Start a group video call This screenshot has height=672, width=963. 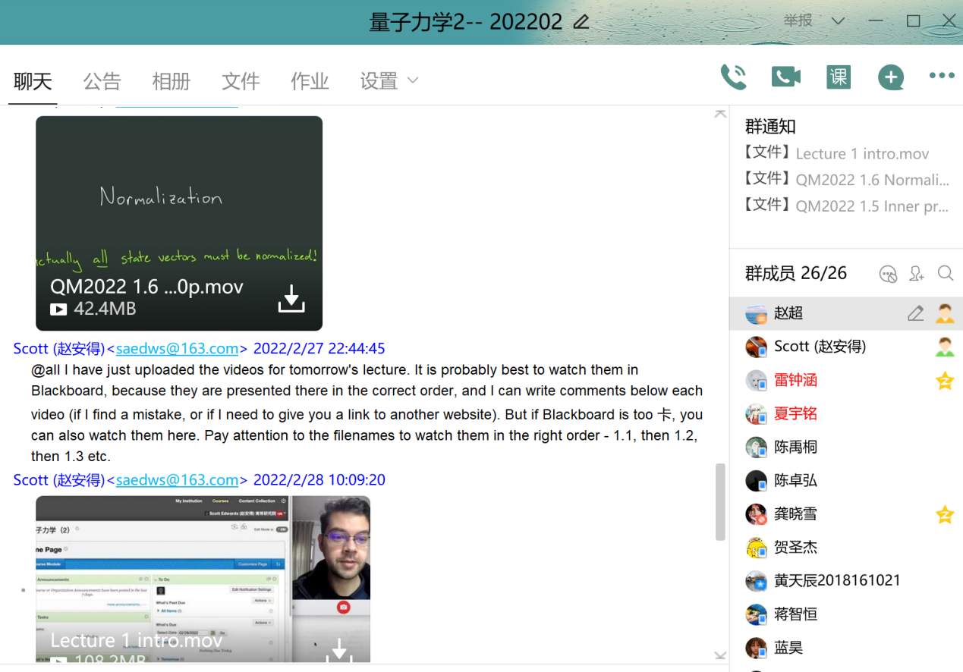tap(786, 77)
